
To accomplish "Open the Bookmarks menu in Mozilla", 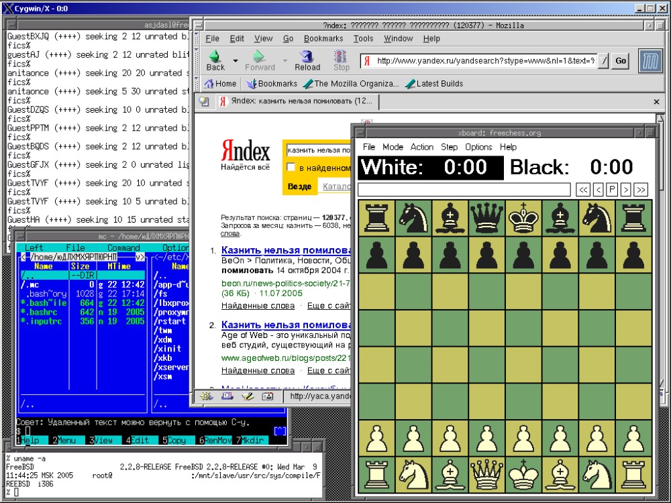I will 323,38.
